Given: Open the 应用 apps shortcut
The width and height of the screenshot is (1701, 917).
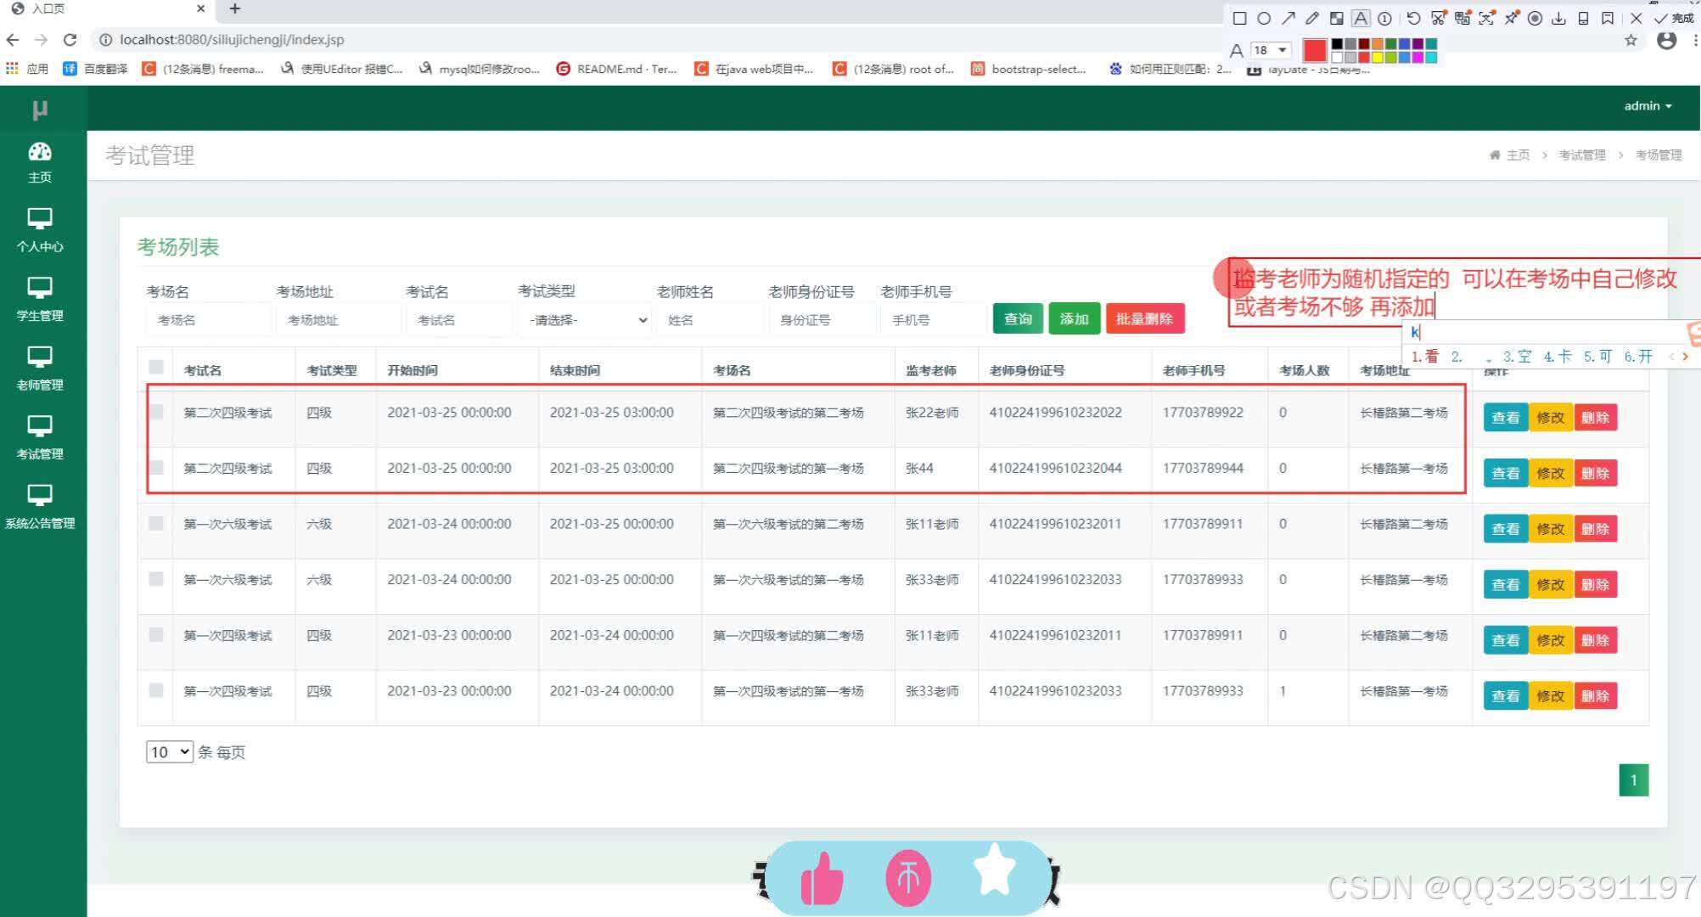Looking at the screenshot, I should pos(27,69).
